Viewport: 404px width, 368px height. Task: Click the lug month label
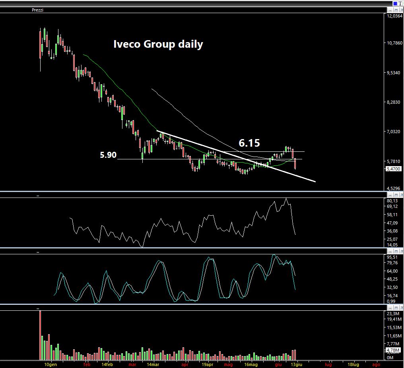click(328, 364)
